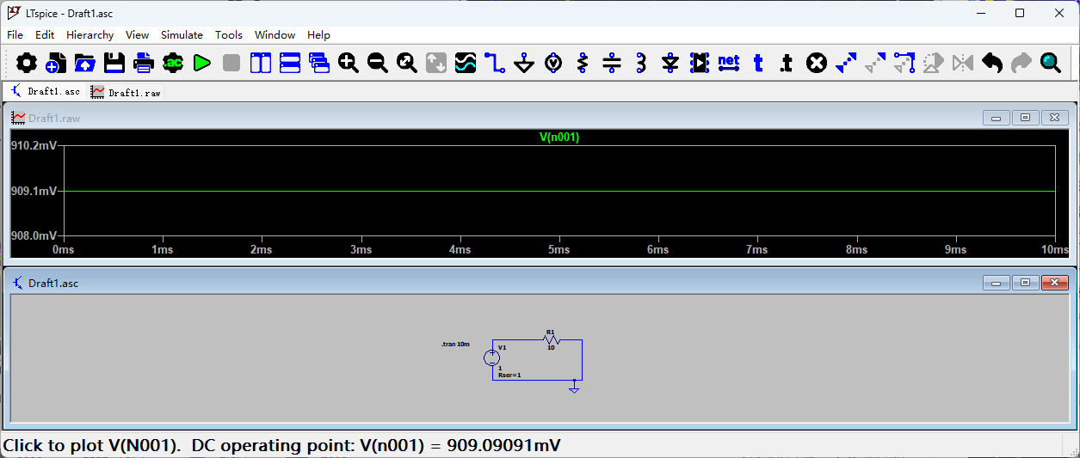
Task: Place a Resistor component
Action: 583,63
